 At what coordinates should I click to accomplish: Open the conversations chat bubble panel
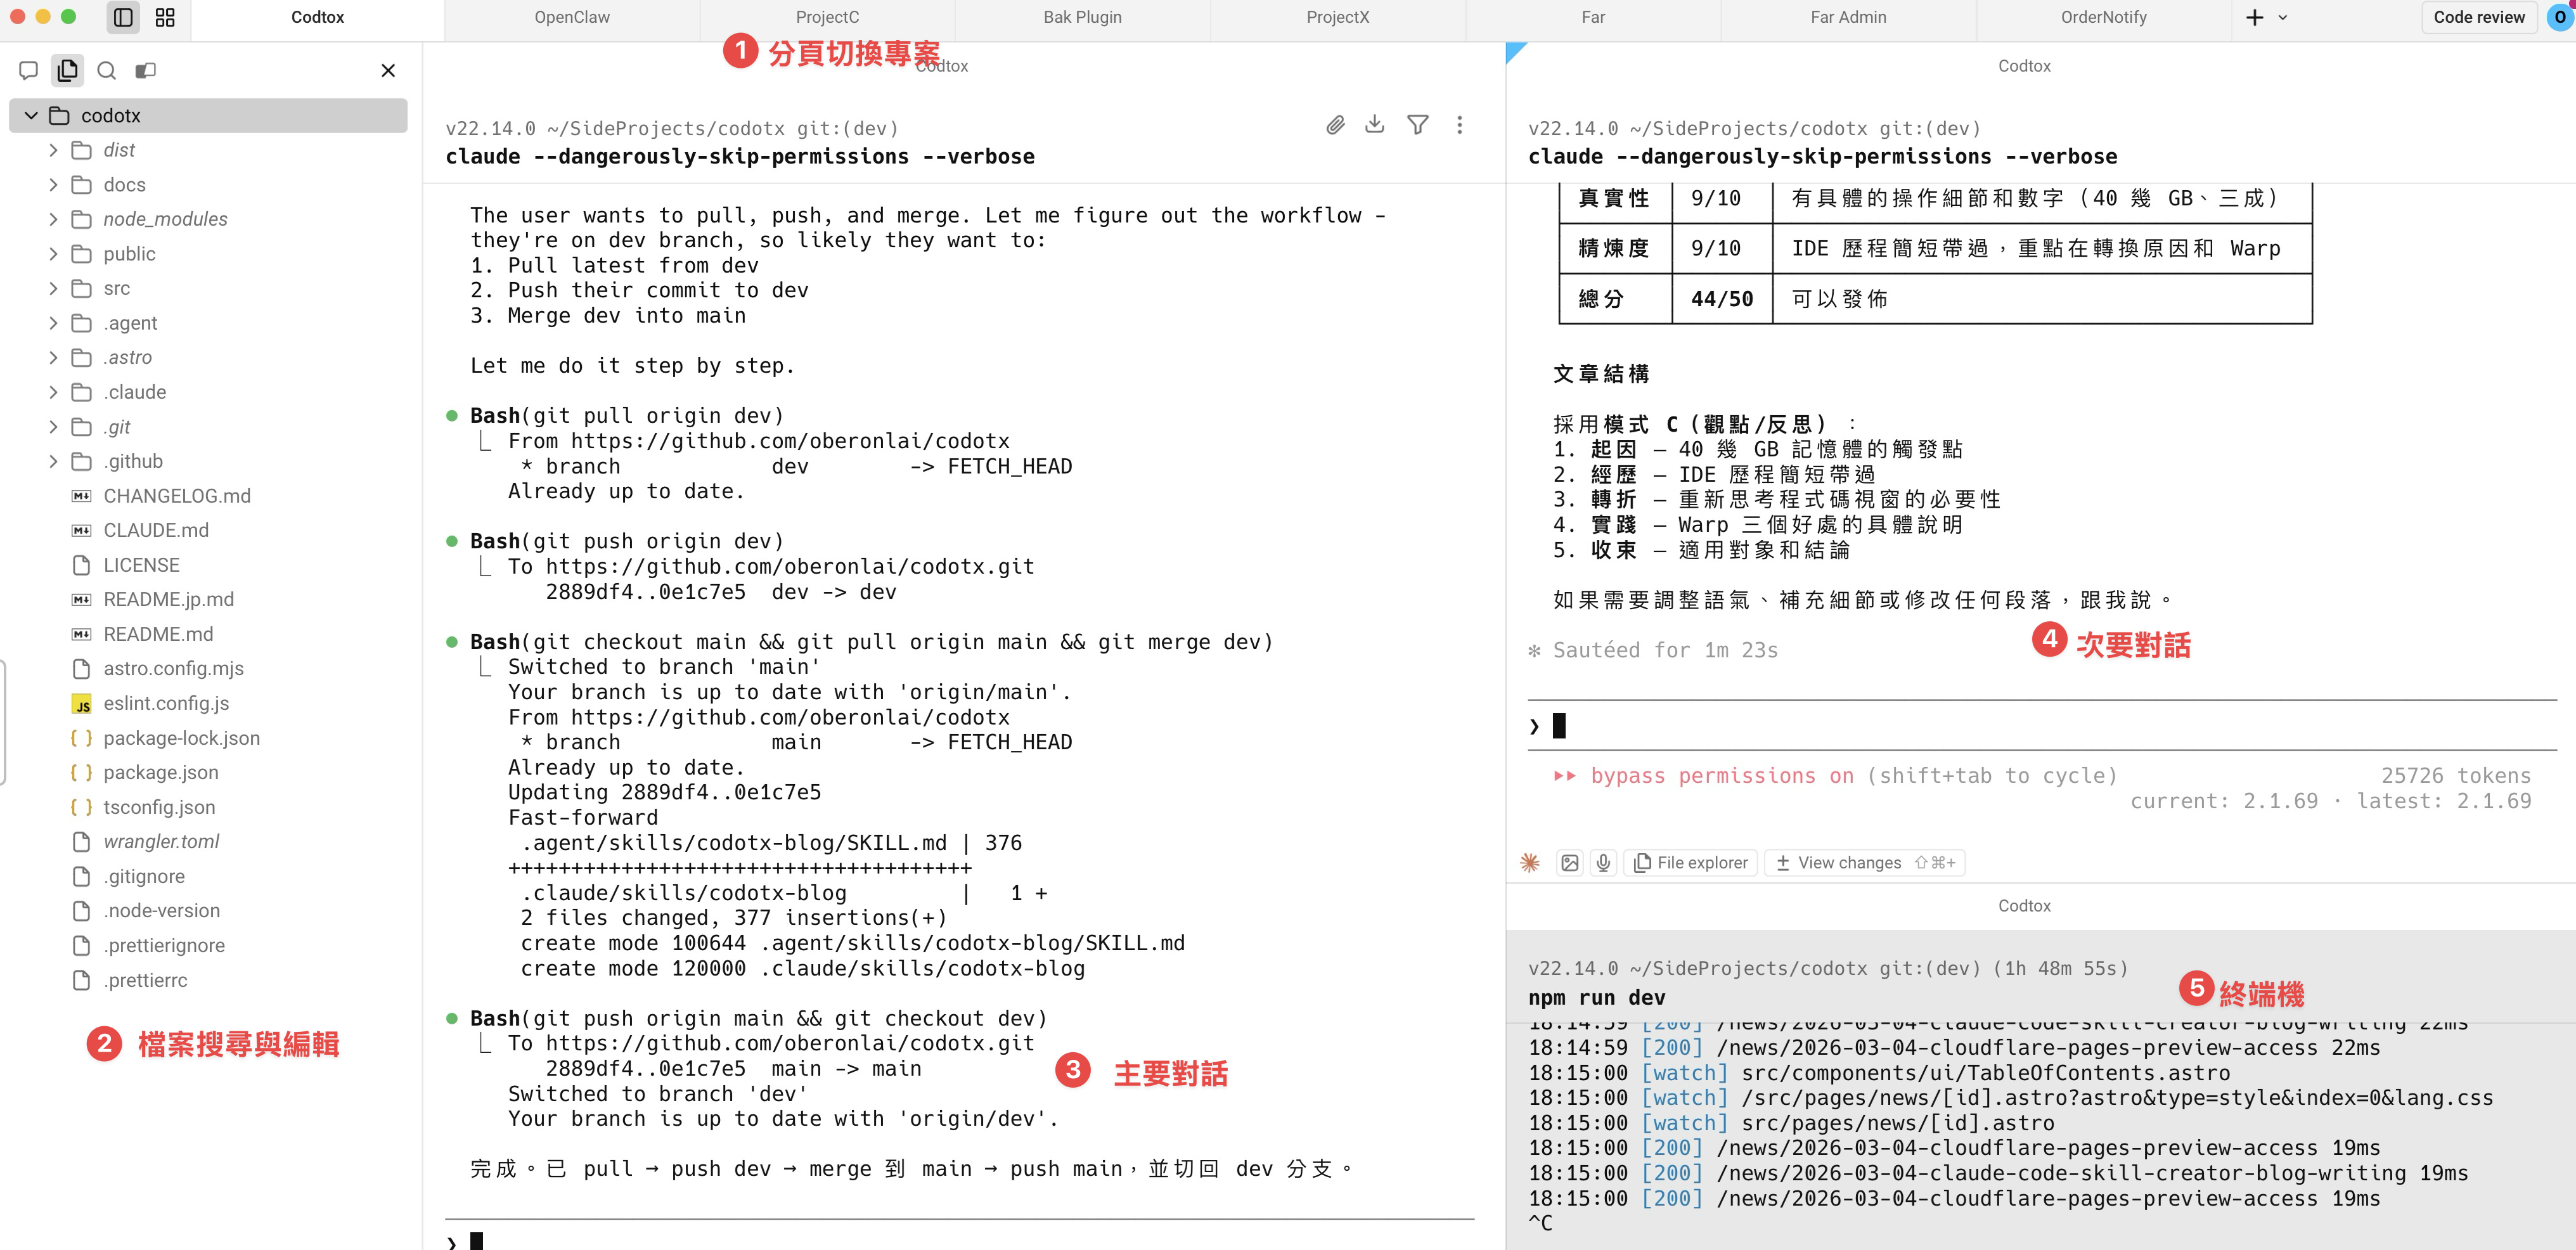point(28,70)
